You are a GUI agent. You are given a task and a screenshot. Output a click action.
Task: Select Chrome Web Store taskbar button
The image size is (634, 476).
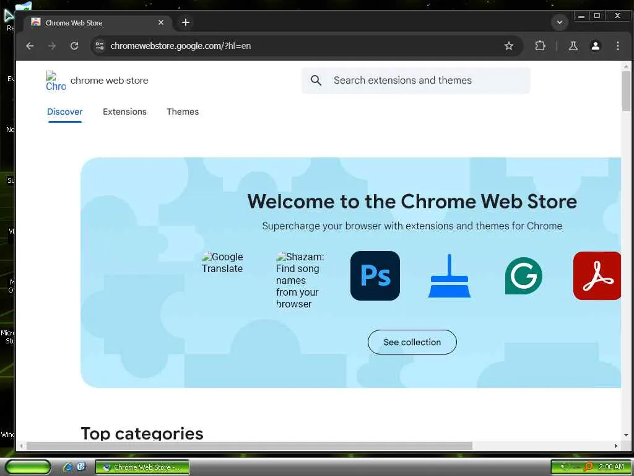[142, 467]
